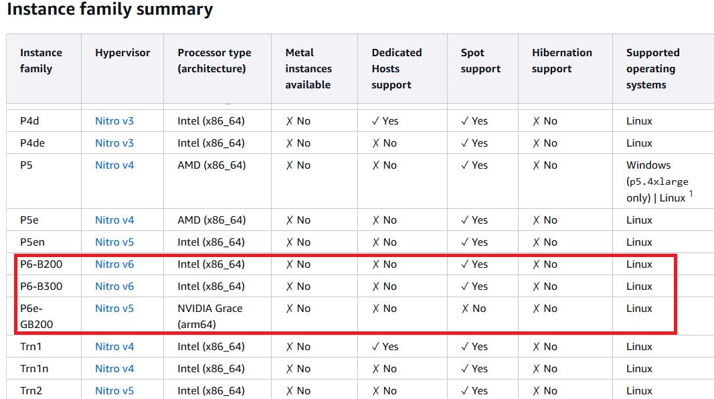
Task: Click the Instance family summary heading
Action: (110, 10)
